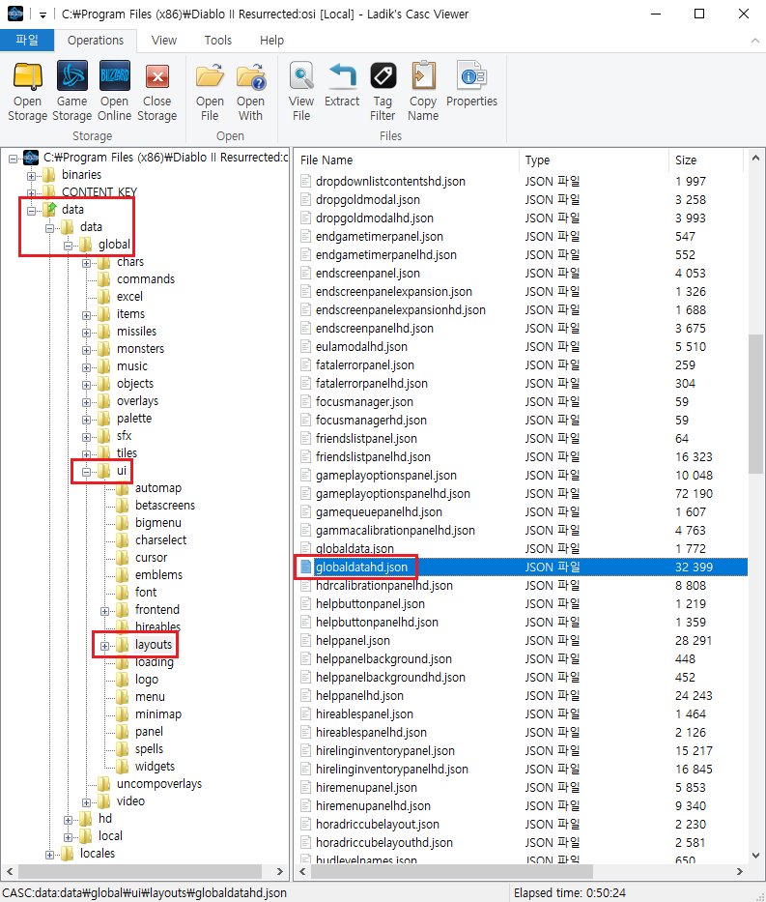766x902 pixels.
Task: Collapse the global folder node
Action: 68,247
